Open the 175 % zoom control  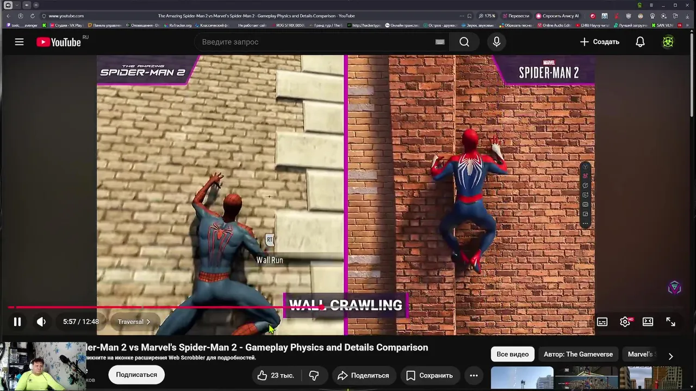pyautogui.click(x=487, y=16)
